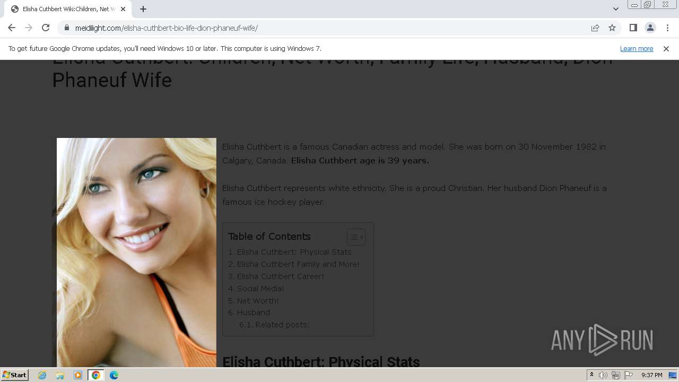Go back to the previous page
This screenshot has height=382, width=679.
tap(12, 28)
